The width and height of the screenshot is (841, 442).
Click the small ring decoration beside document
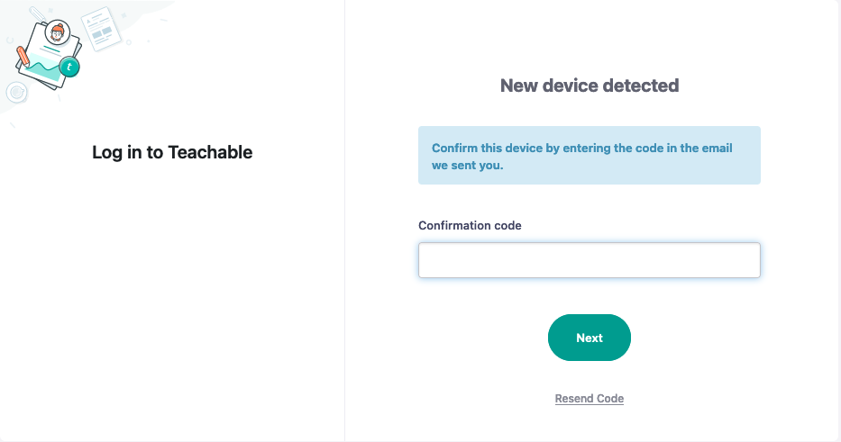pos(129,42)
